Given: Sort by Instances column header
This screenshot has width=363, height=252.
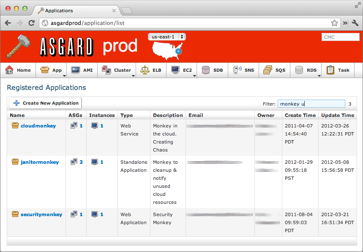Looking at the screenshot, I should click(102, 115).
